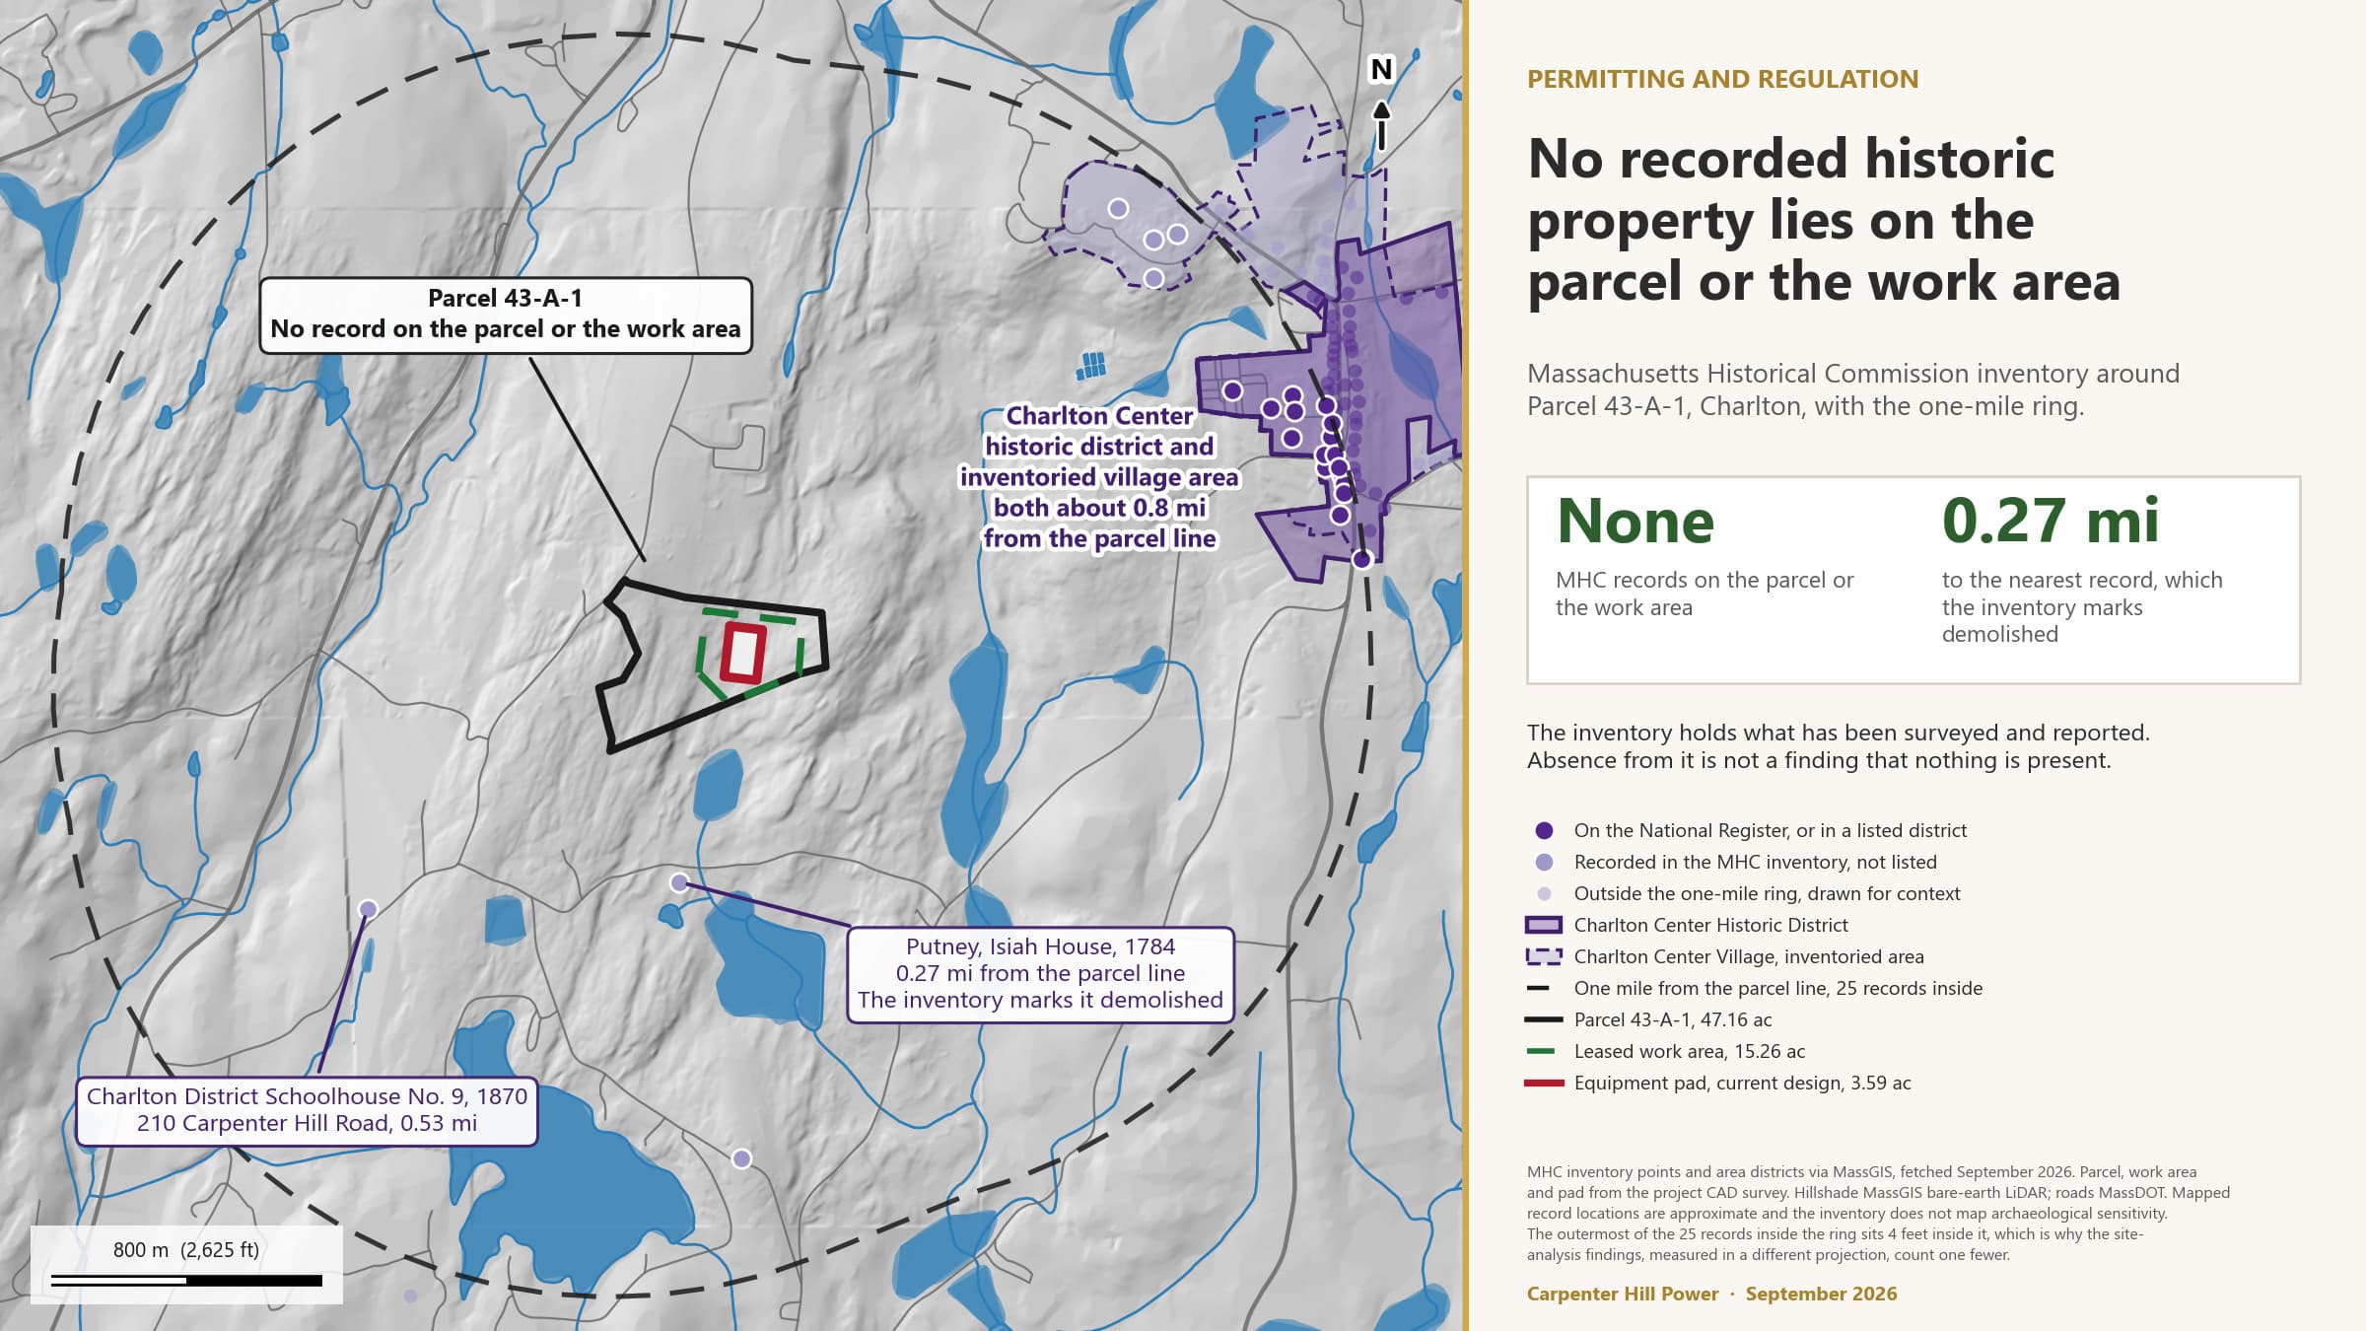The height and width of the screenshot is (1331, 2366).
Task: Click the legend text 'Leased work area, 15.26 ac'
Action: click(1690, 1051)
